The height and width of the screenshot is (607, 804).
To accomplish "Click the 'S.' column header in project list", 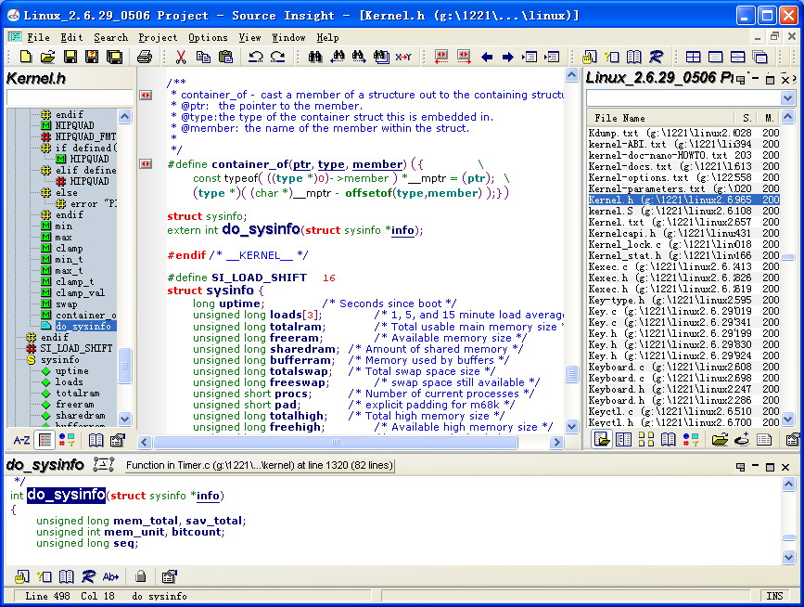I will click(747, 118).
